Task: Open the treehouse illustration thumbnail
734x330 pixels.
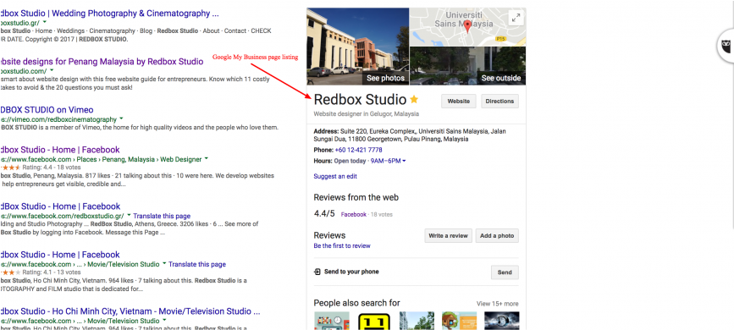Action: tap(459, 321)
